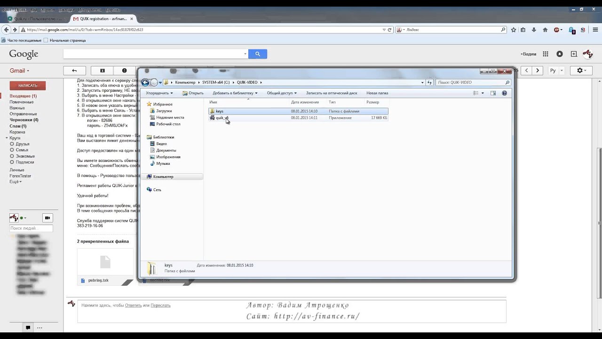Collapse the Круги section in Gmail

click(x=7, y=138)
